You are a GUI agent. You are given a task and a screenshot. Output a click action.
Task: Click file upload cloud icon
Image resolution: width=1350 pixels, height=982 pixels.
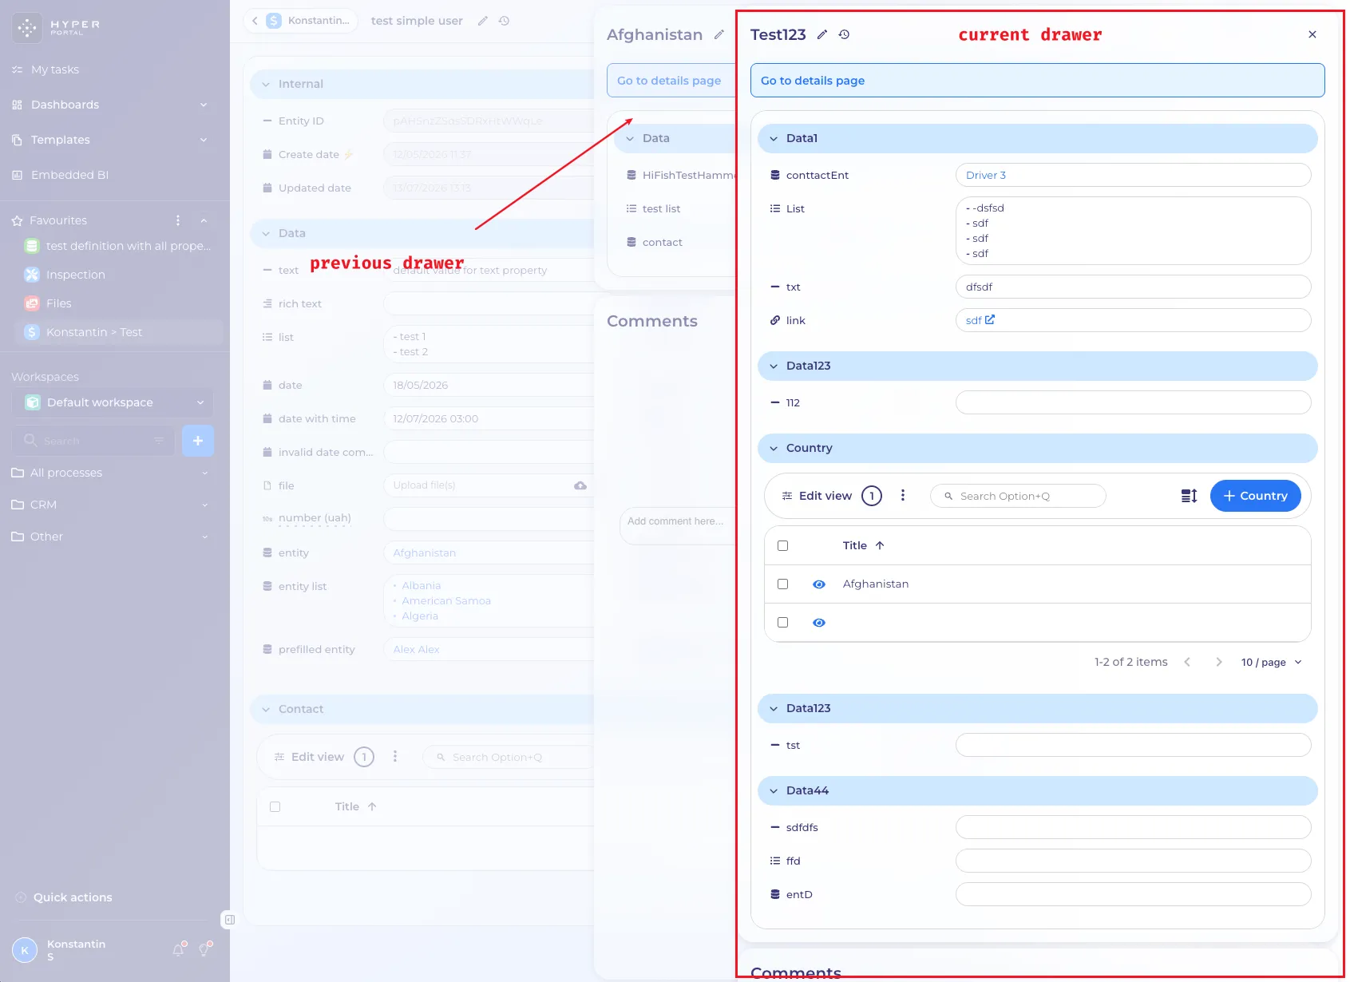click(x=580, y=485)
